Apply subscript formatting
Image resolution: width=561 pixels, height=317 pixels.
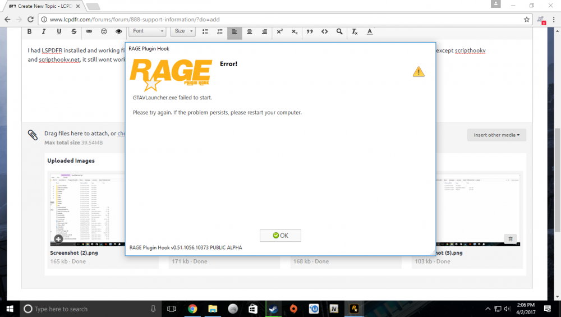point(295,31)
